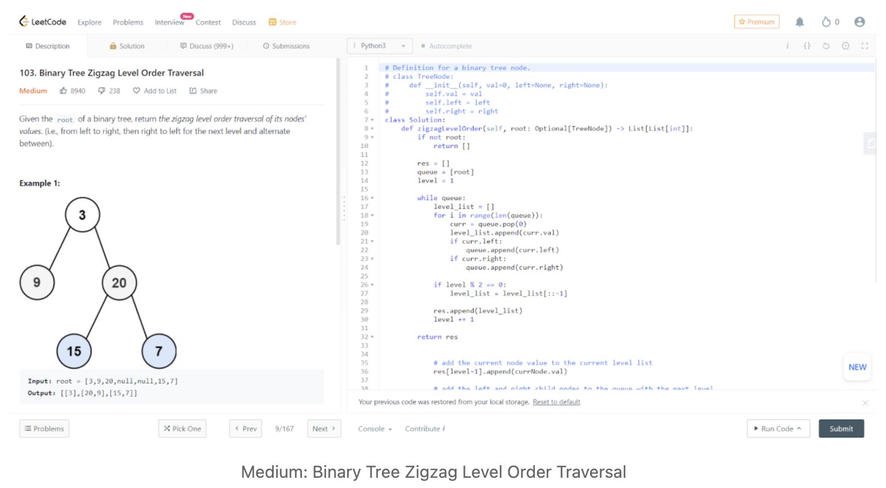Open the notifications bell

point(799,22)
